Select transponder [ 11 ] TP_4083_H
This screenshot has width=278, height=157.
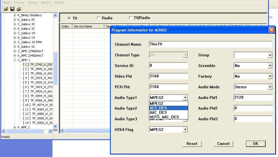click(x=38, y=109)
